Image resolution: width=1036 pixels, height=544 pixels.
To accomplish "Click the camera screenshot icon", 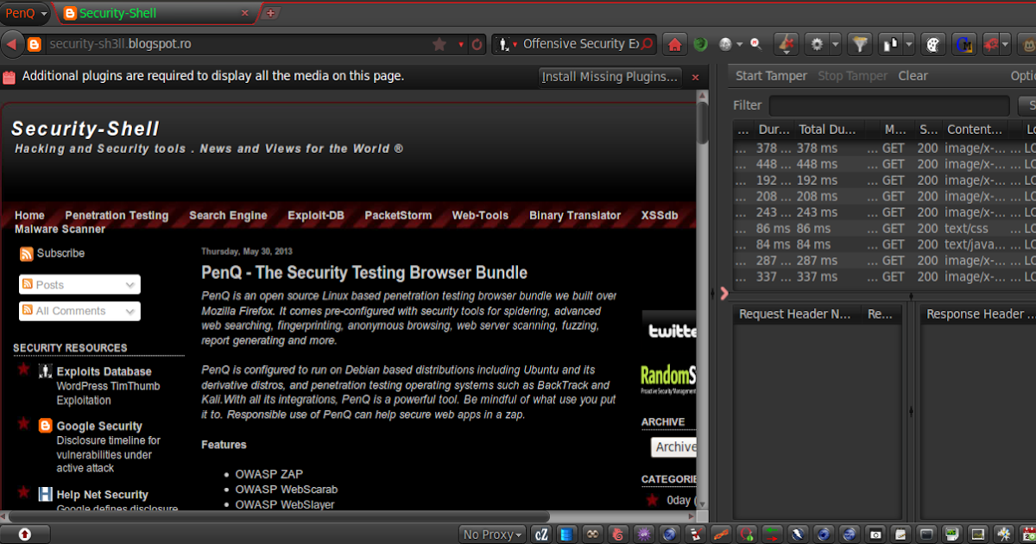I will pyautogui.click(x=876, y=535).
